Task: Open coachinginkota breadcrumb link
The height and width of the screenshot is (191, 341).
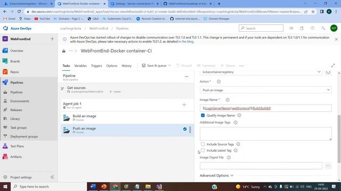Action: coord(70,28)
